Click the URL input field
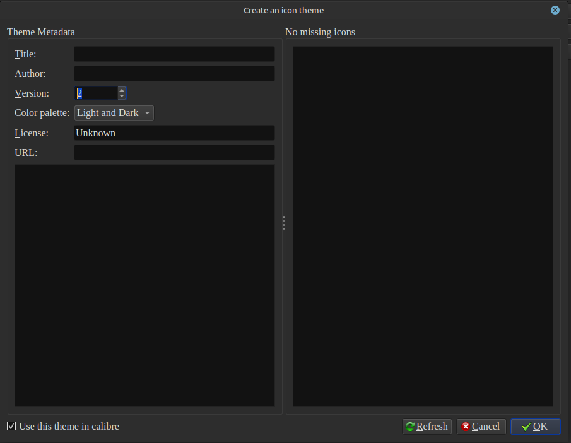 coord(174,153)
